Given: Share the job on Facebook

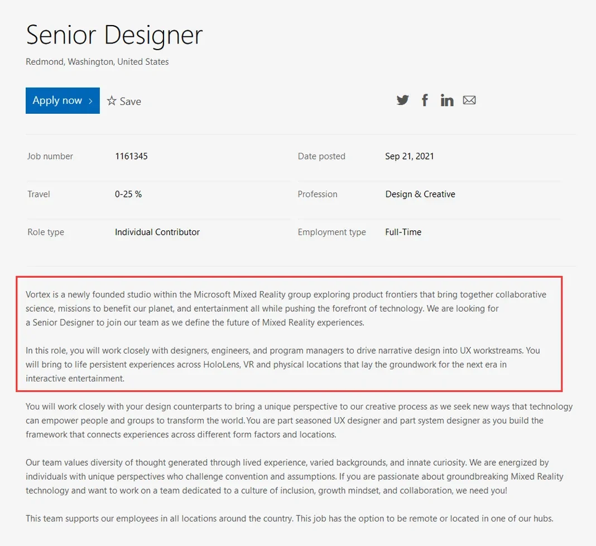Looking at the screenshot, I should [x=425, y=100].
